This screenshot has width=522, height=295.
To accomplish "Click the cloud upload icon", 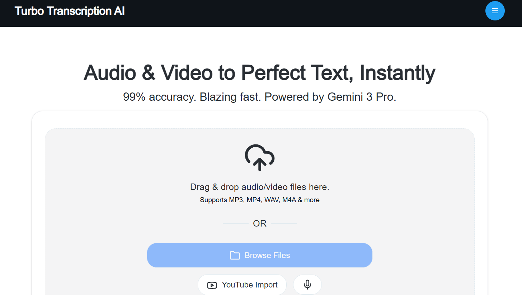I will pyautogui.click(x=259, y=157).
